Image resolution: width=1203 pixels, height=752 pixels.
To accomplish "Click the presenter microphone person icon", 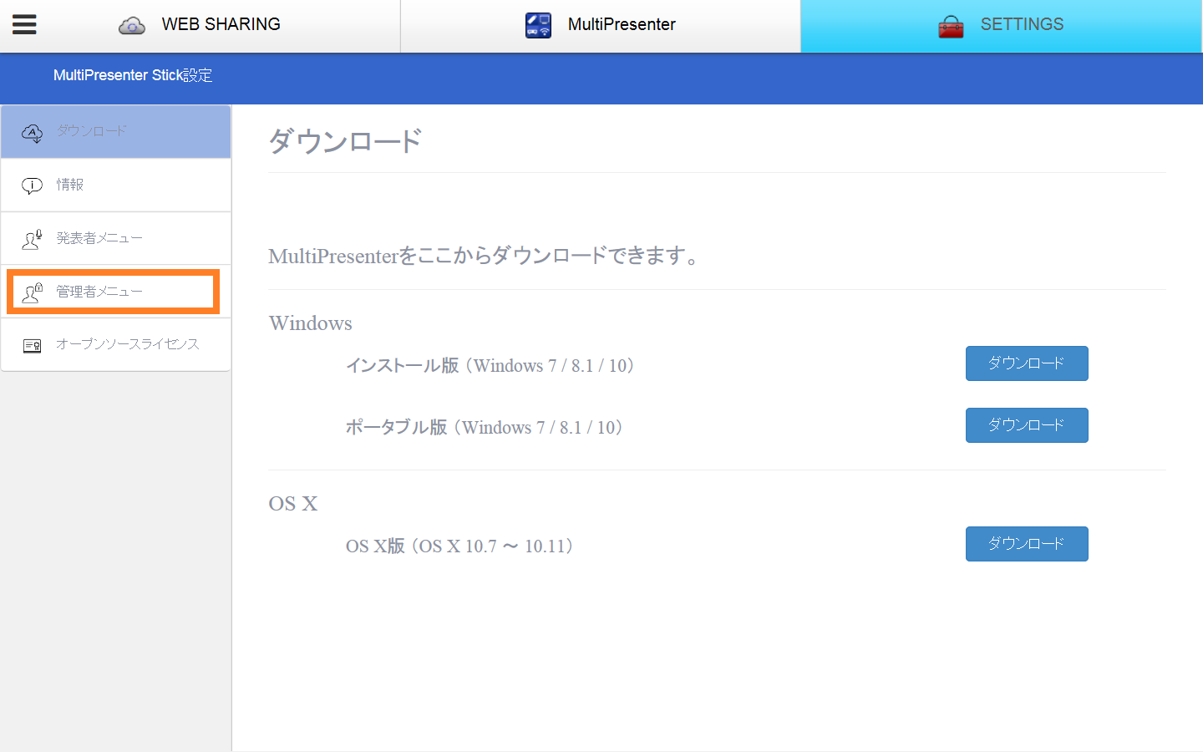I will tap(32, 240).
